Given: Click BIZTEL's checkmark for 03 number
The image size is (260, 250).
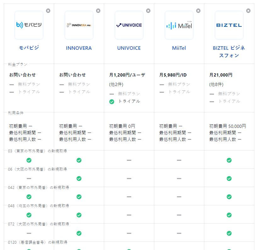Looking at the screenshot, I should click(229, 160).
